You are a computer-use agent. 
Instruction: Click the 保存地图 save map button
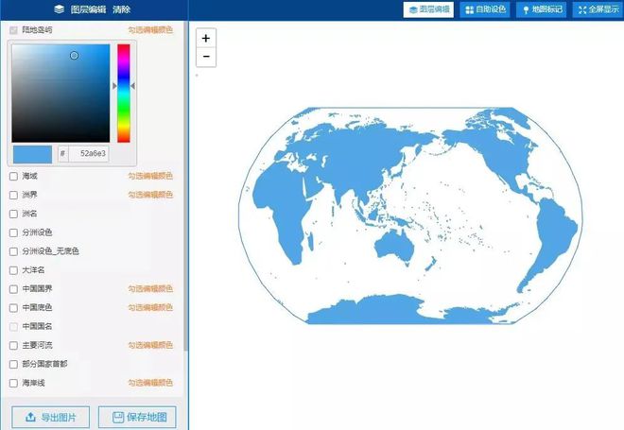tap(137, 418)
